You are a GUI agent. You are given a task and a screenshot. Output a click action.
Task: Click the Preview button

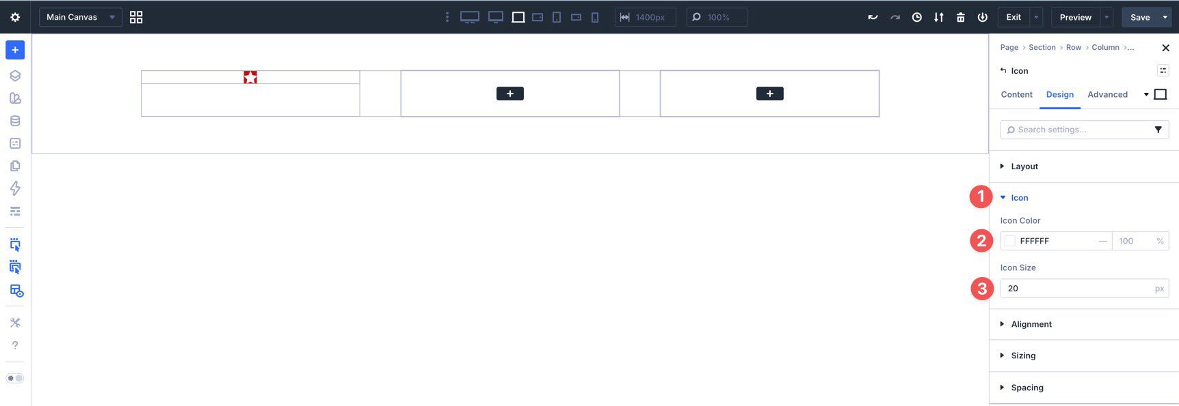(1075, 17)
